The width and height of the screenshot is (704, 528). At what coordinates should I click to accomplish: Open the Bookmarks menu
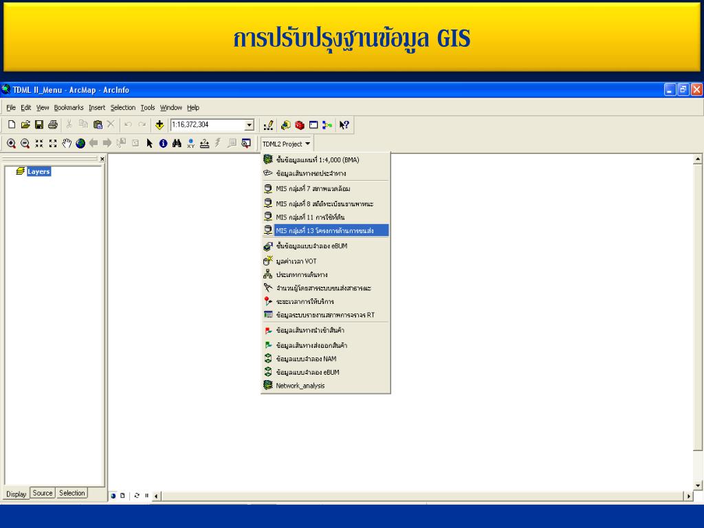point(69,108)
